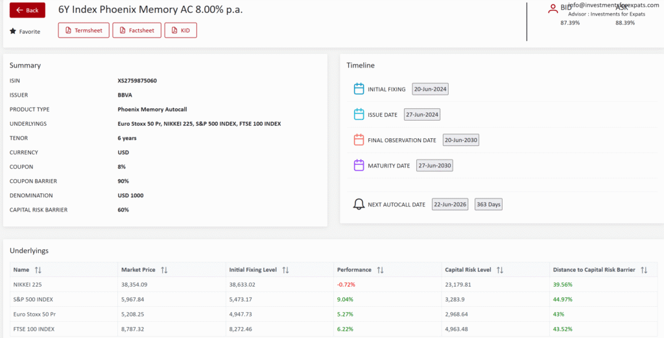Click the coupon barrier value 90%
Viewport: 664px width, 338px height.
pyautogui.click(x=123, y=181)
